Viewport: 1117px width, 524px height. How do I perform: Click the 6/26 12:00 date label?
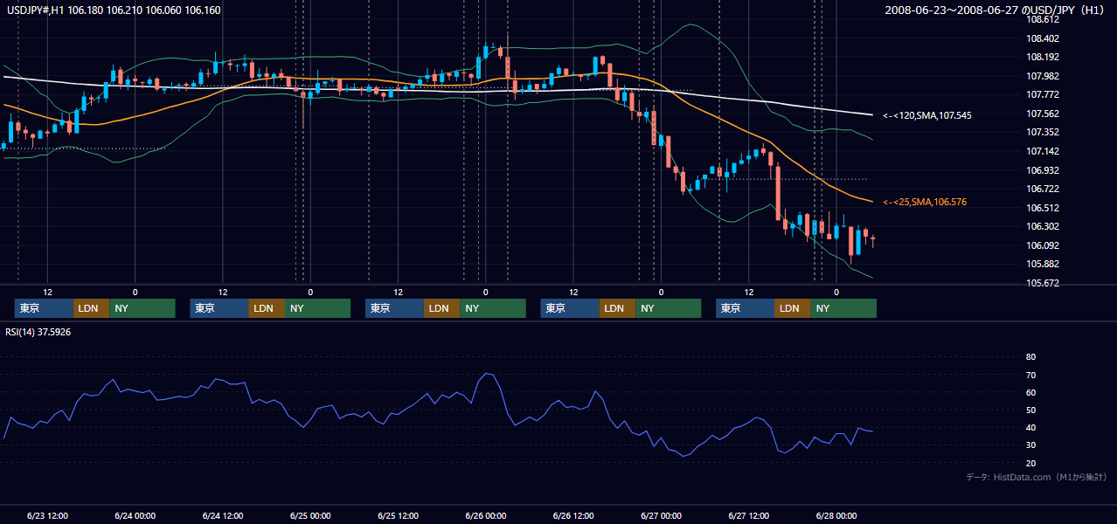[573, 515]
